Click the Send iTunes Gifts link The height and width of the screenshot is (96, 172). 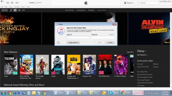pos(143,67)
